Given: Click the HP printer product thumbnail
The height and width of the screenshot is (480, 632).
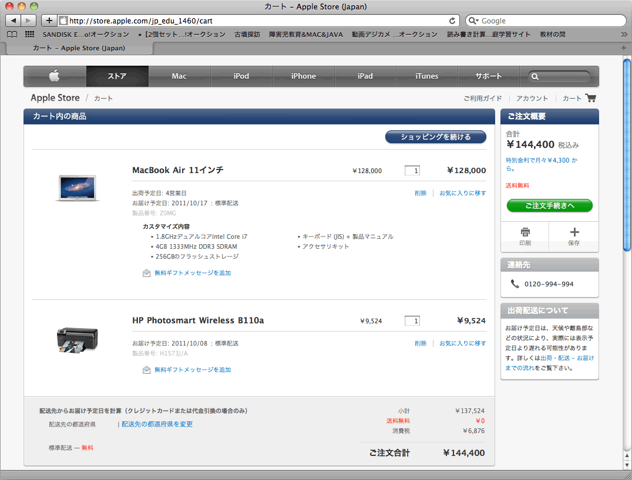Looking at the screenshot, I should point(77,340).
